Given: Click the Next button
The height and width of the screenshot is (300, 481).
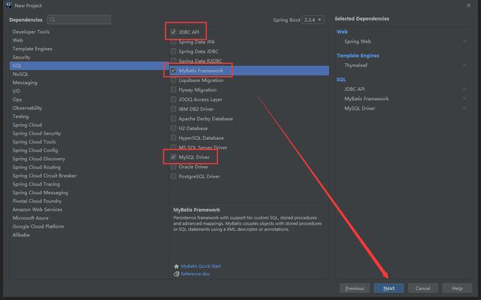Looking at the screenshot, I should 389,288.
